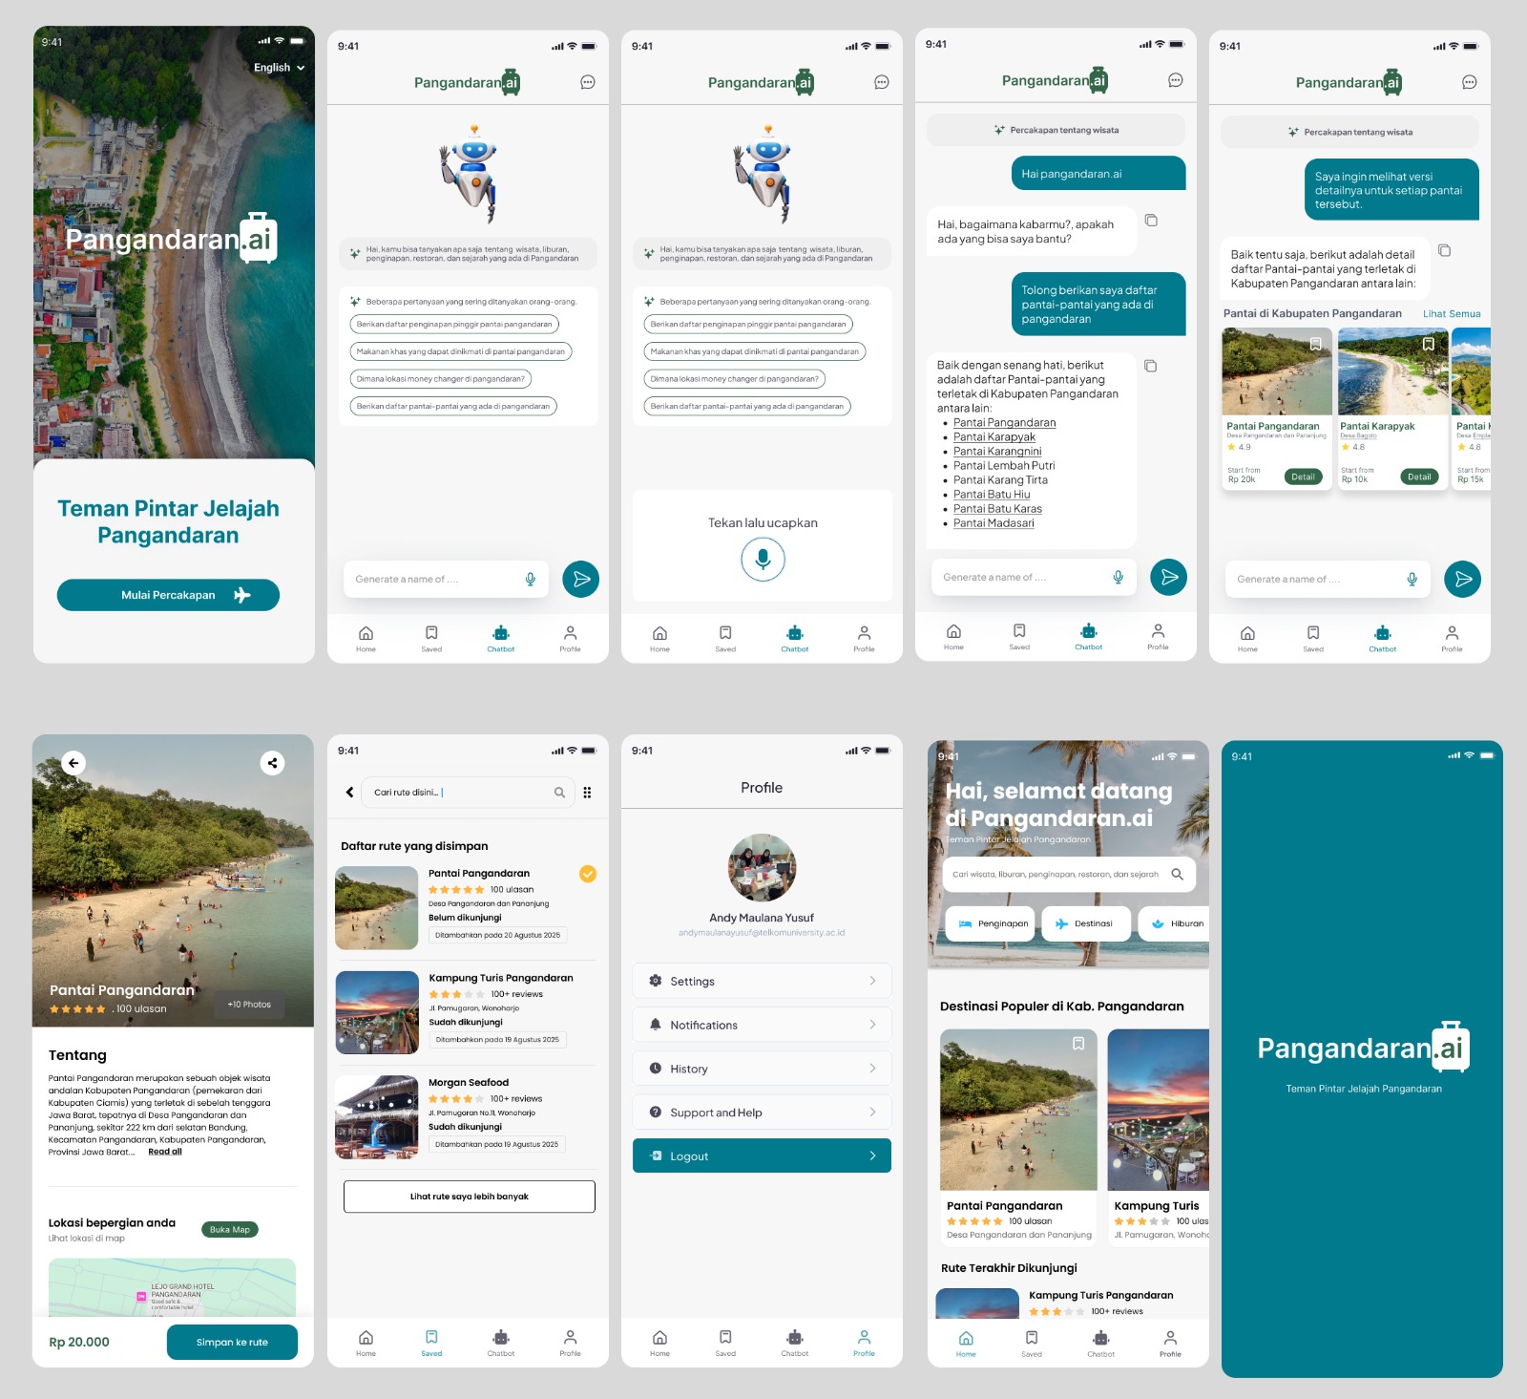Click Detail on the Rp 20k Pantai Pangandaran card

1303,477
